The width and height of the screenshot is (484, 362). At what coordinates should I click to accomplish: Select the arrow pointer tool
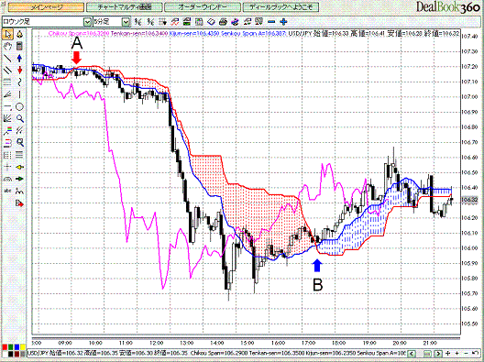[7, 34]
